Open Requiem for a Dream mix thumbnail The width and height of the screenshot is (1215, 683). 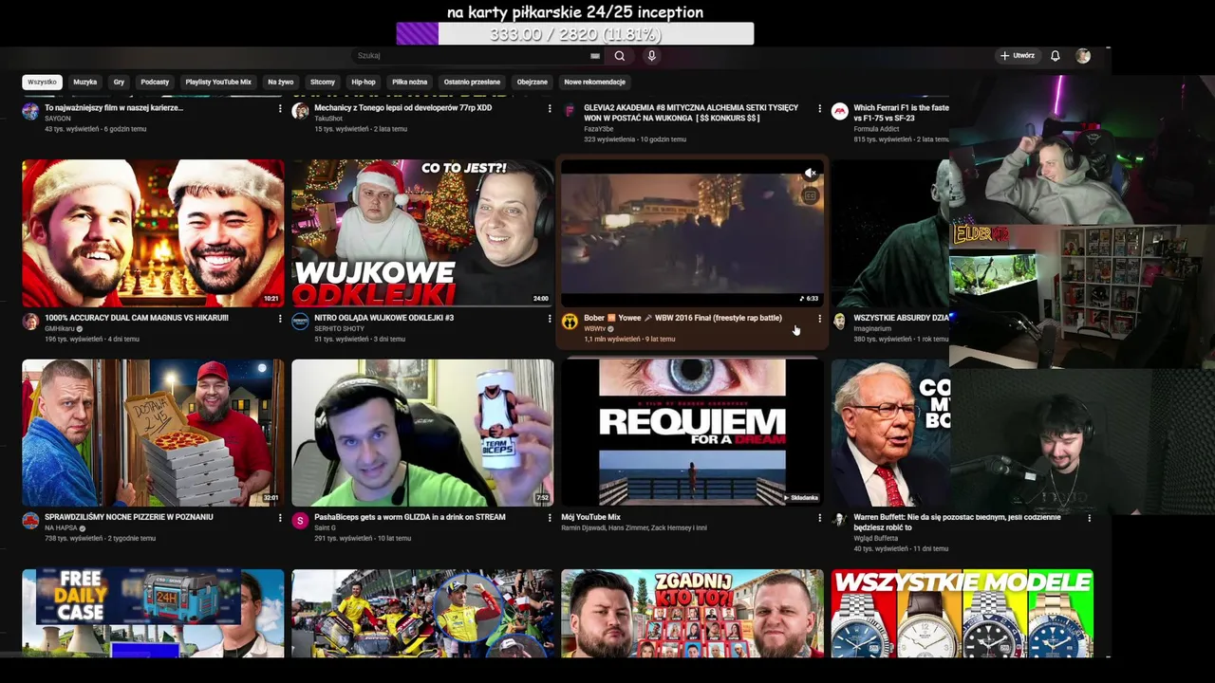(x=692, y=433)
